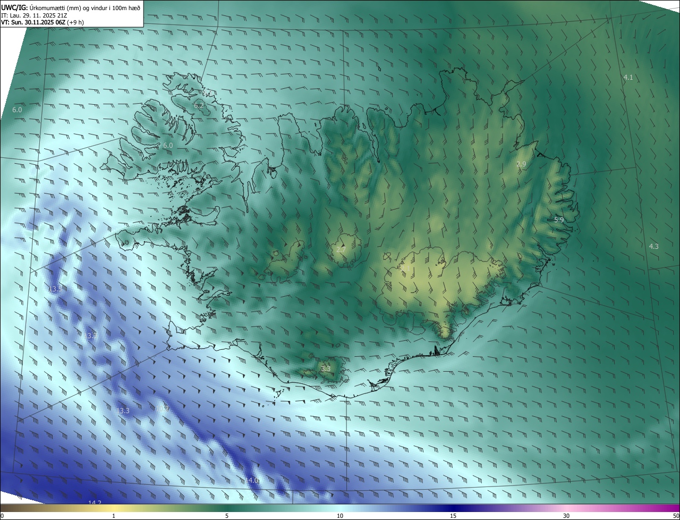This screenshot has width=680, height=520.
Task: Click the colorbar tick label 5
Action: click(227, 516)
